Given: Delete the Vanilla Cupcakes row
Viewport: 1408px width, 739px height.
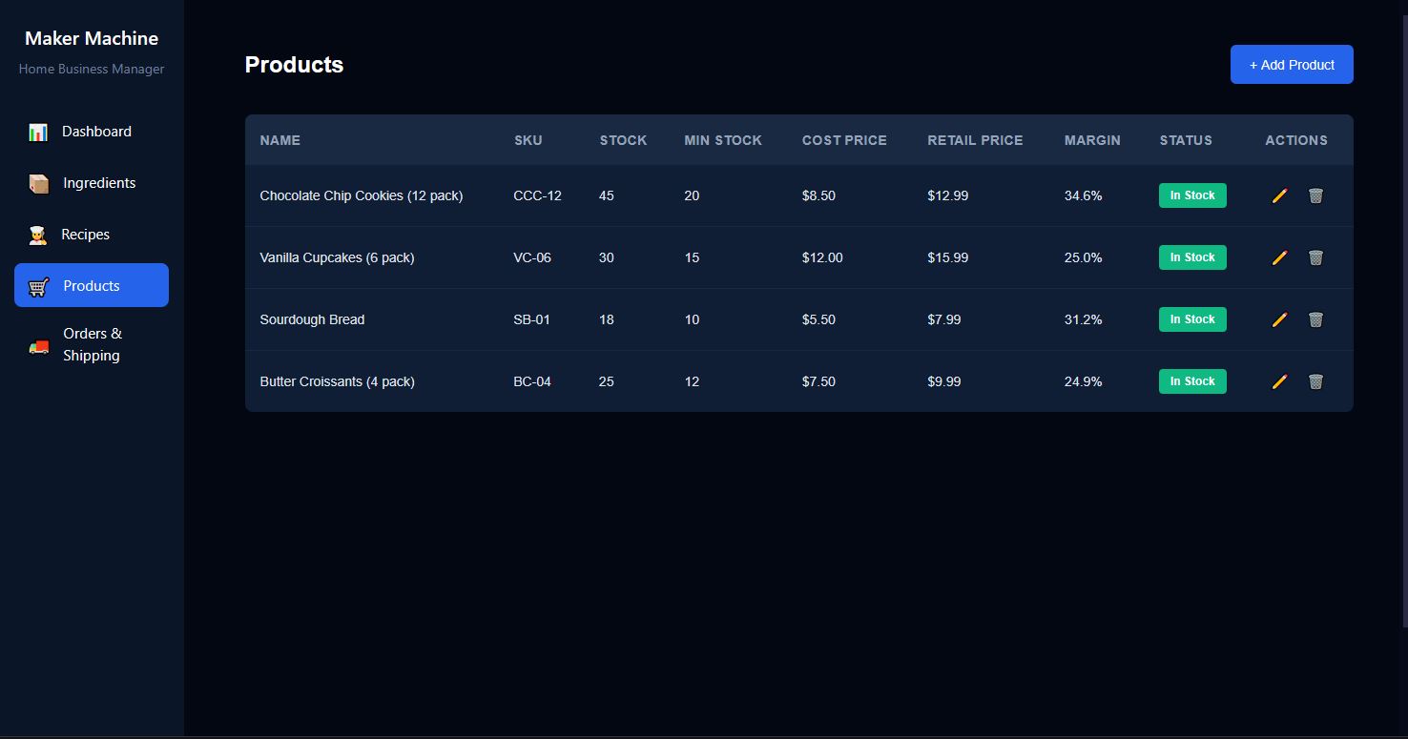Looking at the screenshot, I should [x=1315, y=257].
